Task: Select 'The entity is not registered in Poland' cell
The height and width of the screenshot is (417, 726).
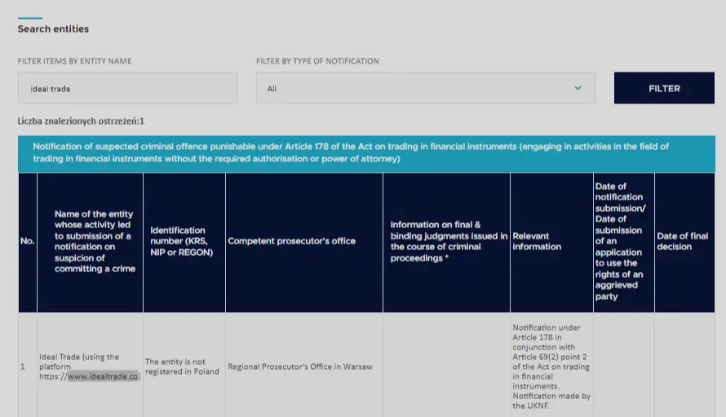Action: (x=184, y=367)
